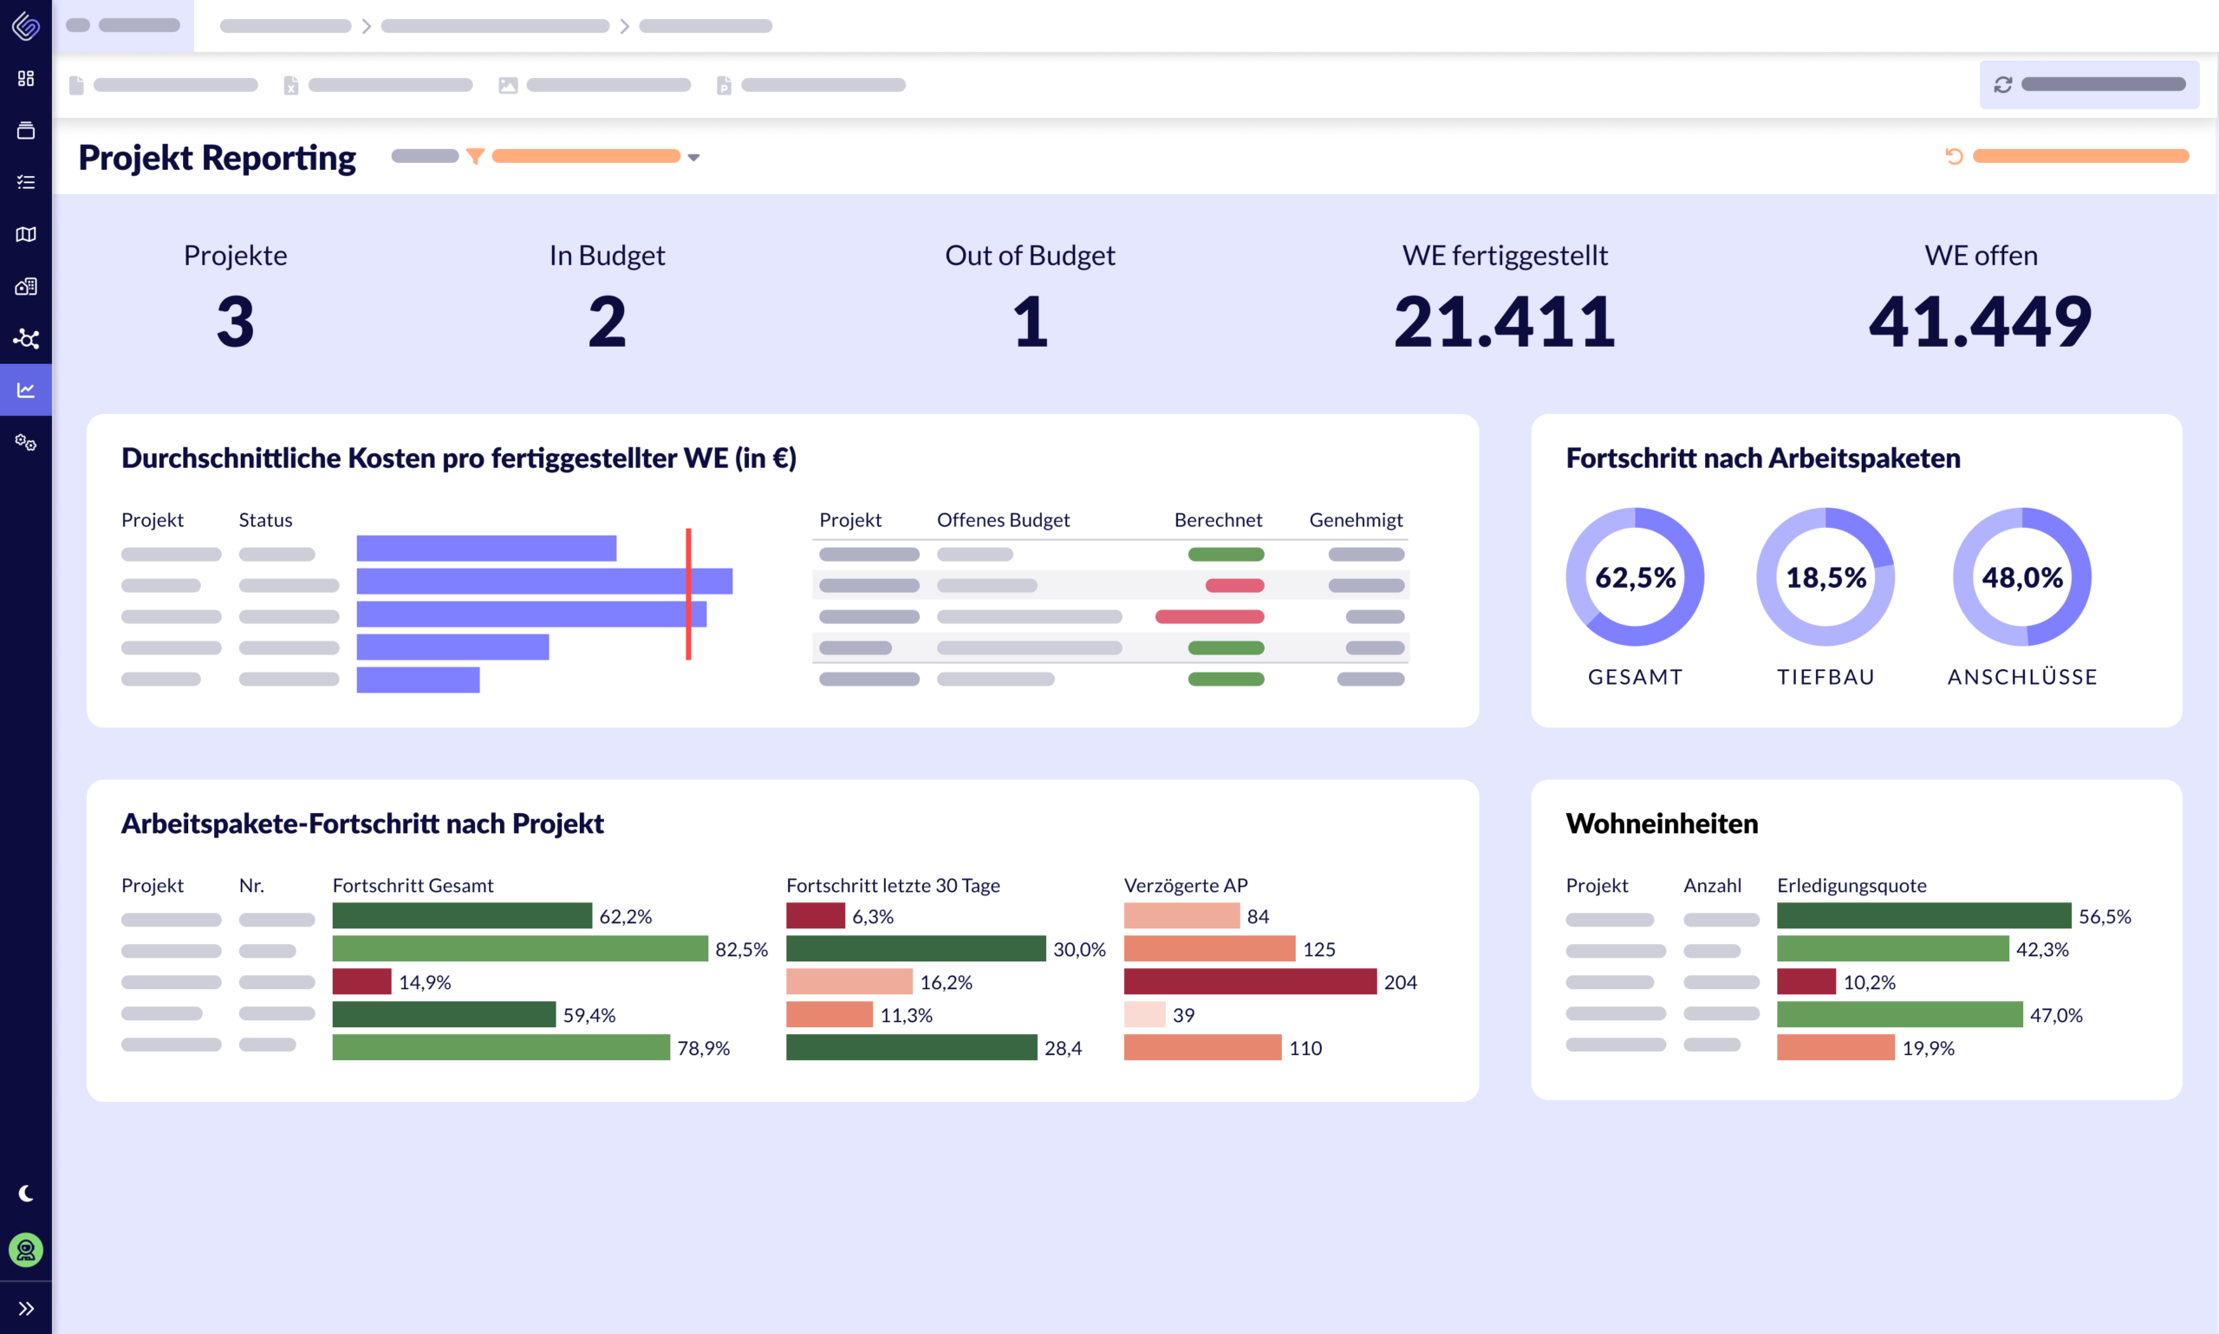
Task: Click the first document export toolbar item
Action: (x=164, y=86)
